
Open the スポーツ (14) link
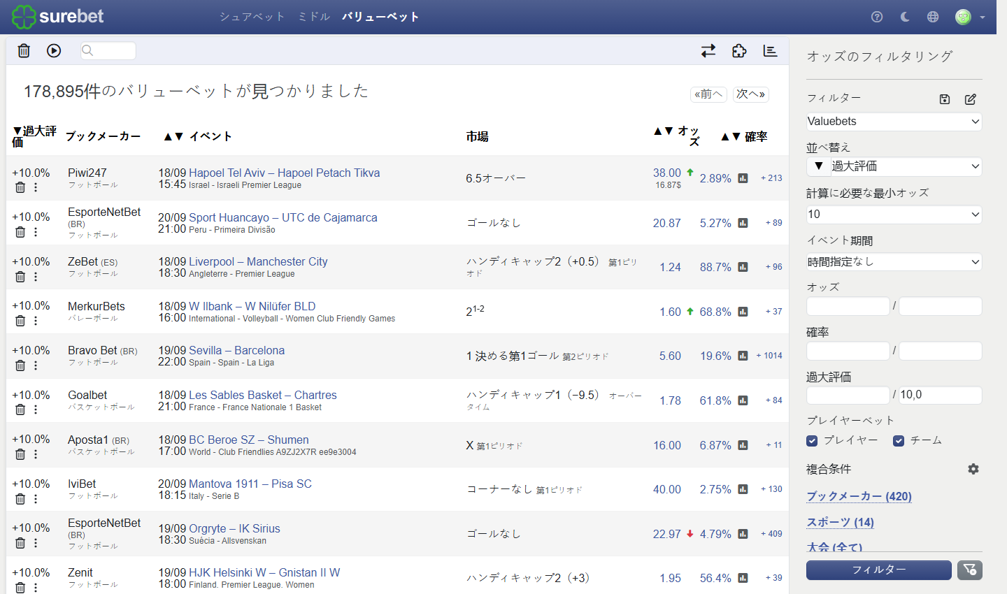pyautogui.click(x=840, y=522)
